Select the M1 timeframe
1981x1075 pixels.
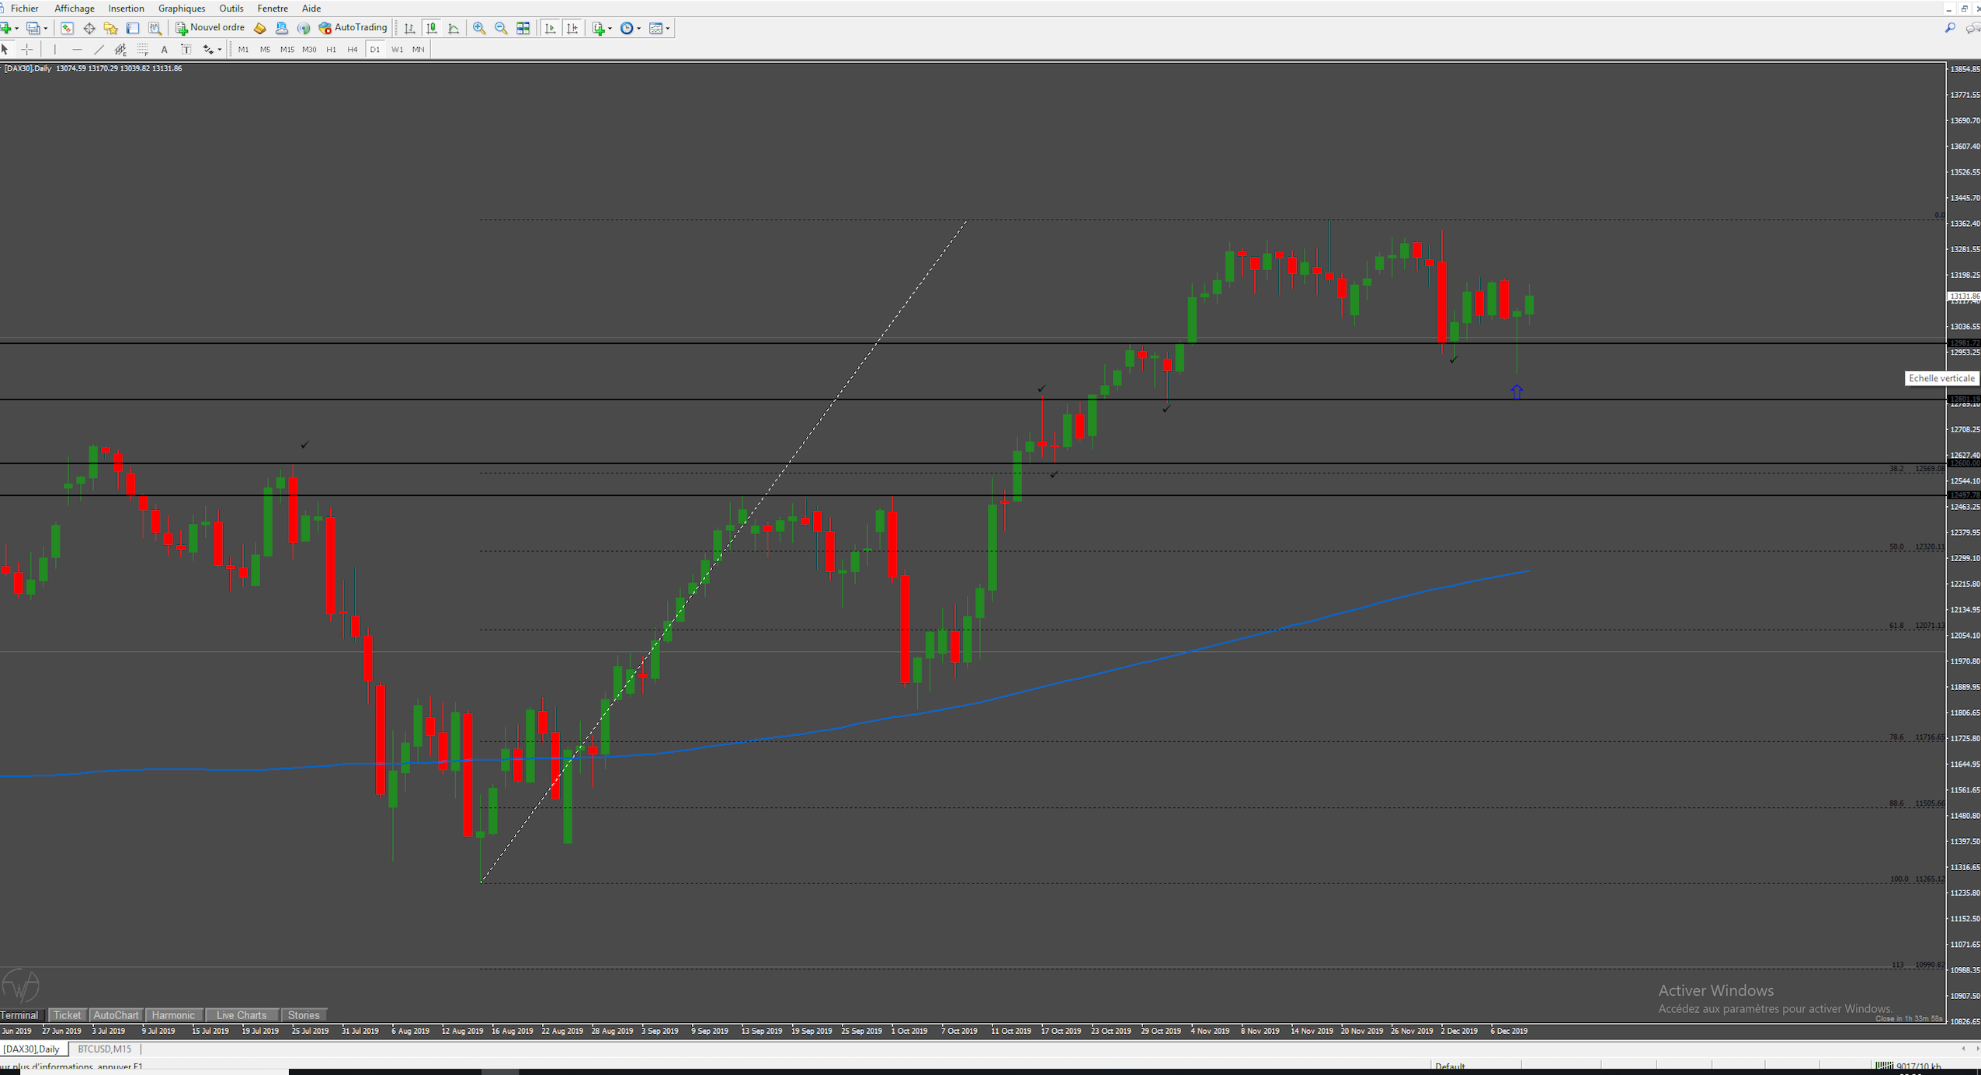pos(244,50)
